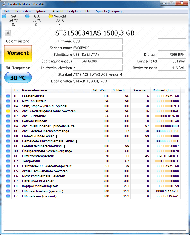
Task: Click the status orb of attribute F0 Kopfpositionierungszeit
Action: point(8,186)
